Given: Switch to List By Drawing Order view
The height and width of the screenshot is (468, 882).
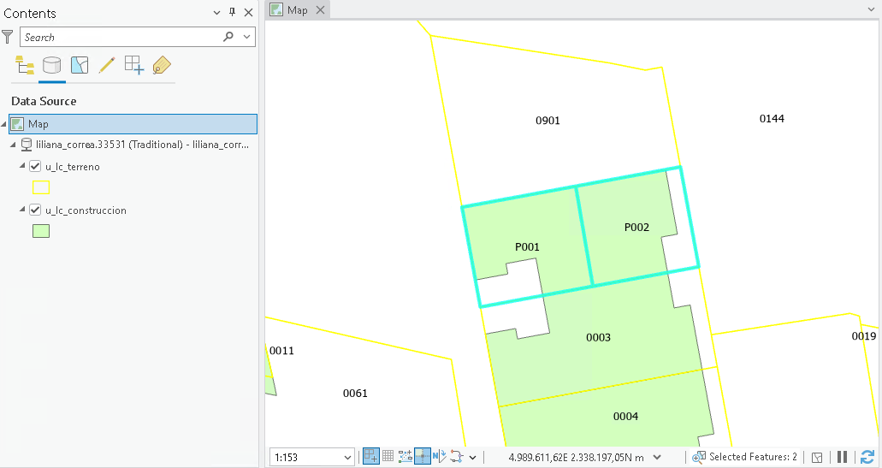Looking at the screenshot, I should [x=24, y=65].
